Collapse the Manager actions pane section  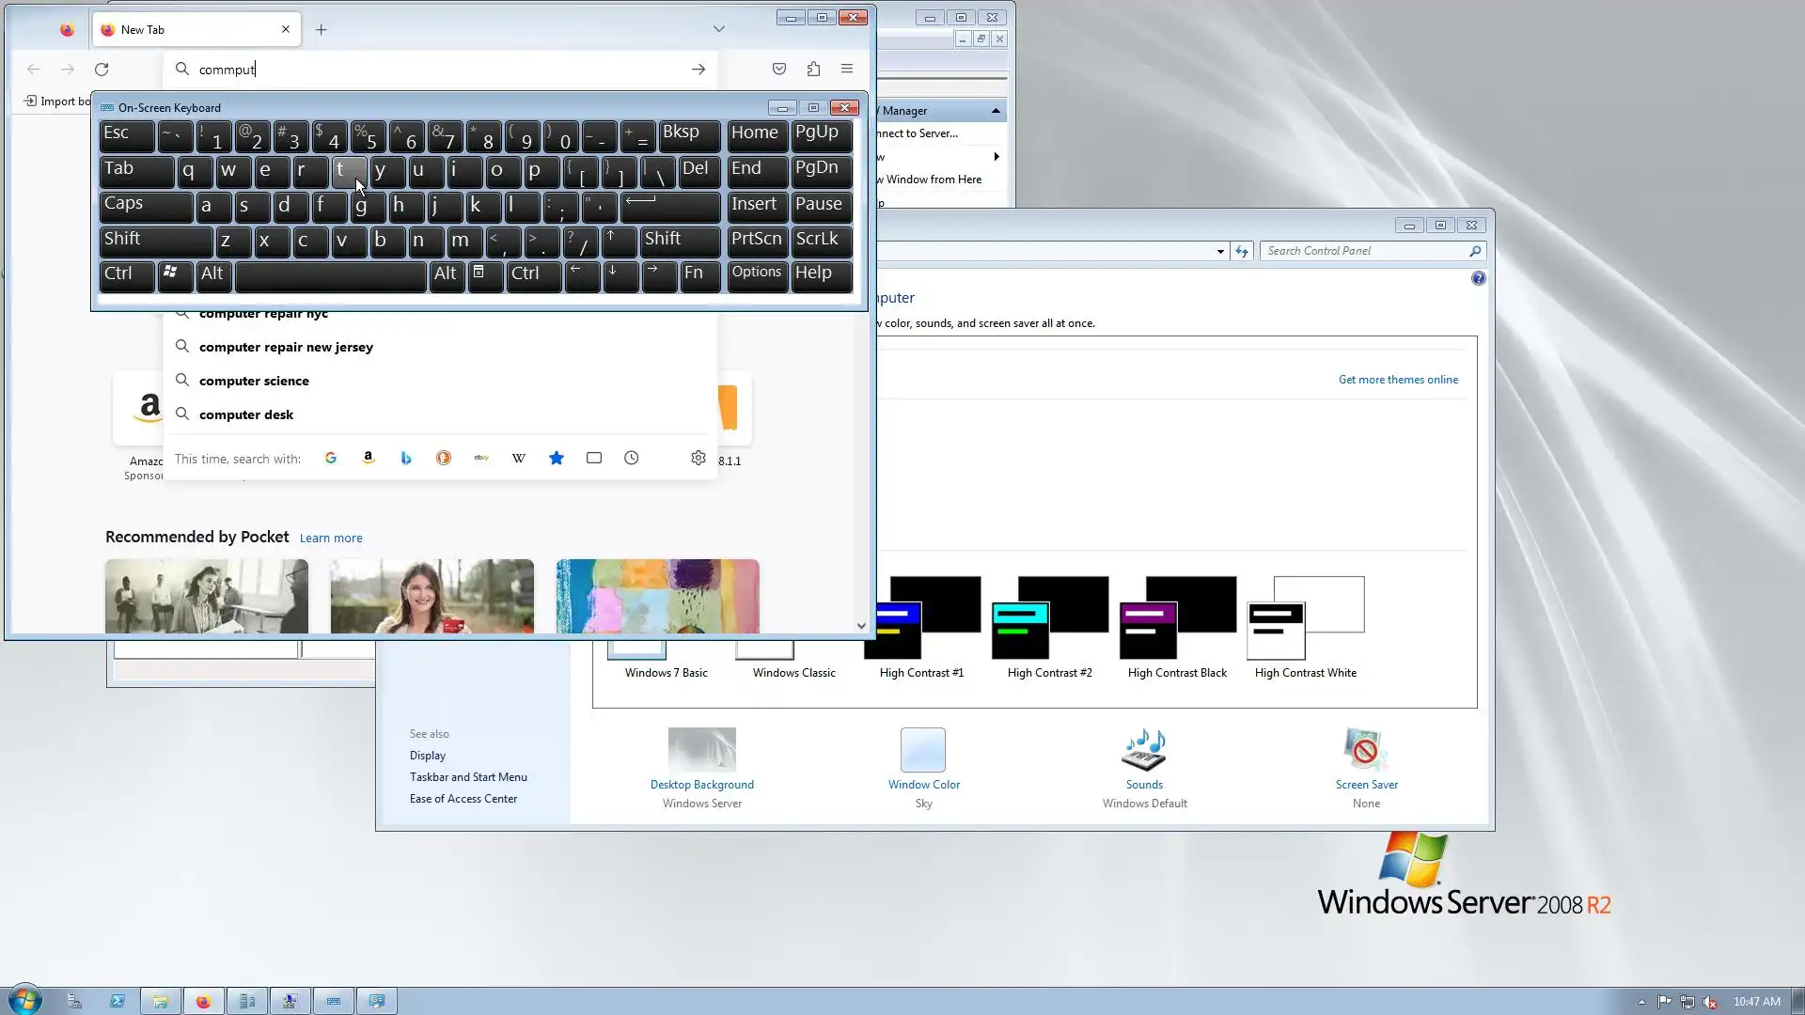[x=996, y=111]
